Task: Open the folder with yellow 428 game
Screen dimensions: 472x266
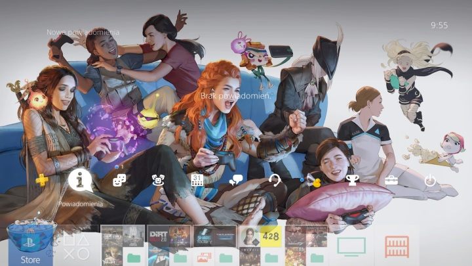Action: pos(259,246)
